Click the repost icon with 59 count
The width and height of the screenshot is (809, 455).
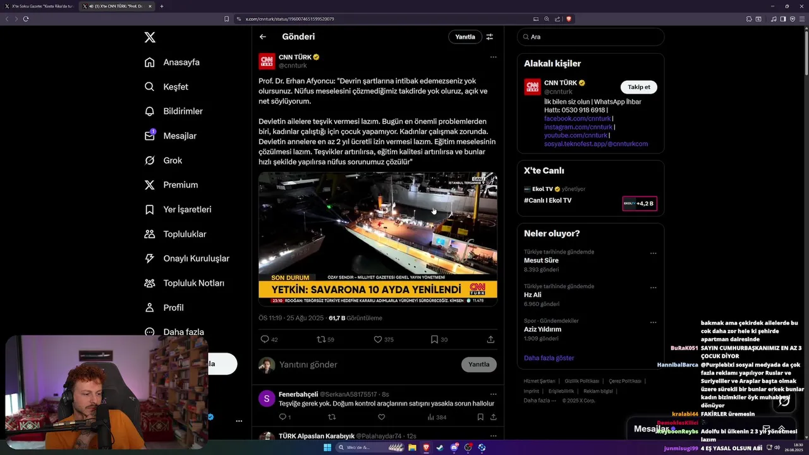[x=321, y=339]
